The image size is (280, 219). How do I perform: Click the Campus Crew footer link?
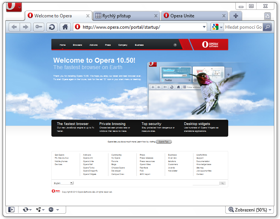(118, 174)
